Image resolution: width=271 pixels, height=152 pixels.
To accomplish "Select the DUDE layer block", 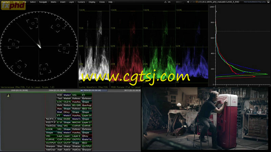I will pos(67,119).
